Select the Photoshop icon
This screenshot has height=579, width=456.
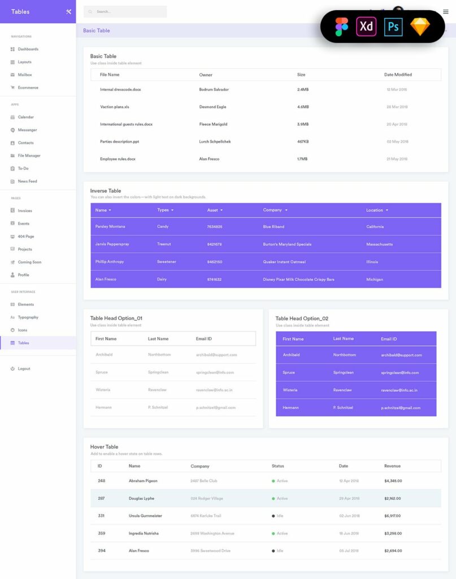tap(393, 26)
